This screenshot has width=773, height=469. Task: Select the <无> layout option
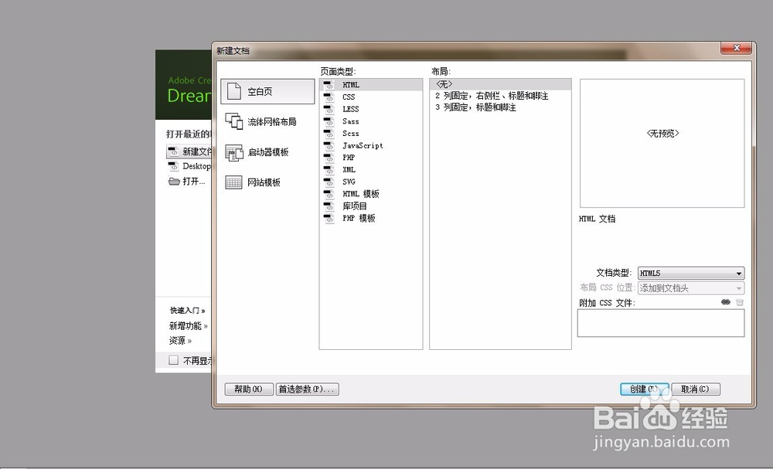pos(500,84)
